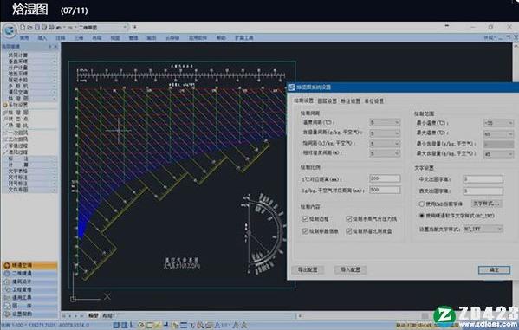The height and width of the screenshot is (330, 519).
Task: Select 暖通空调 module icon in sidebar
Action: coord(7,265)
